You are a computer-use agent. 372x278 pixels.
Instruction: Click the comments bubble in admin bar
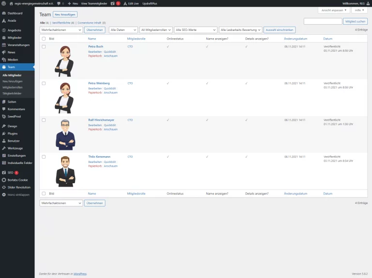point(59,3)
